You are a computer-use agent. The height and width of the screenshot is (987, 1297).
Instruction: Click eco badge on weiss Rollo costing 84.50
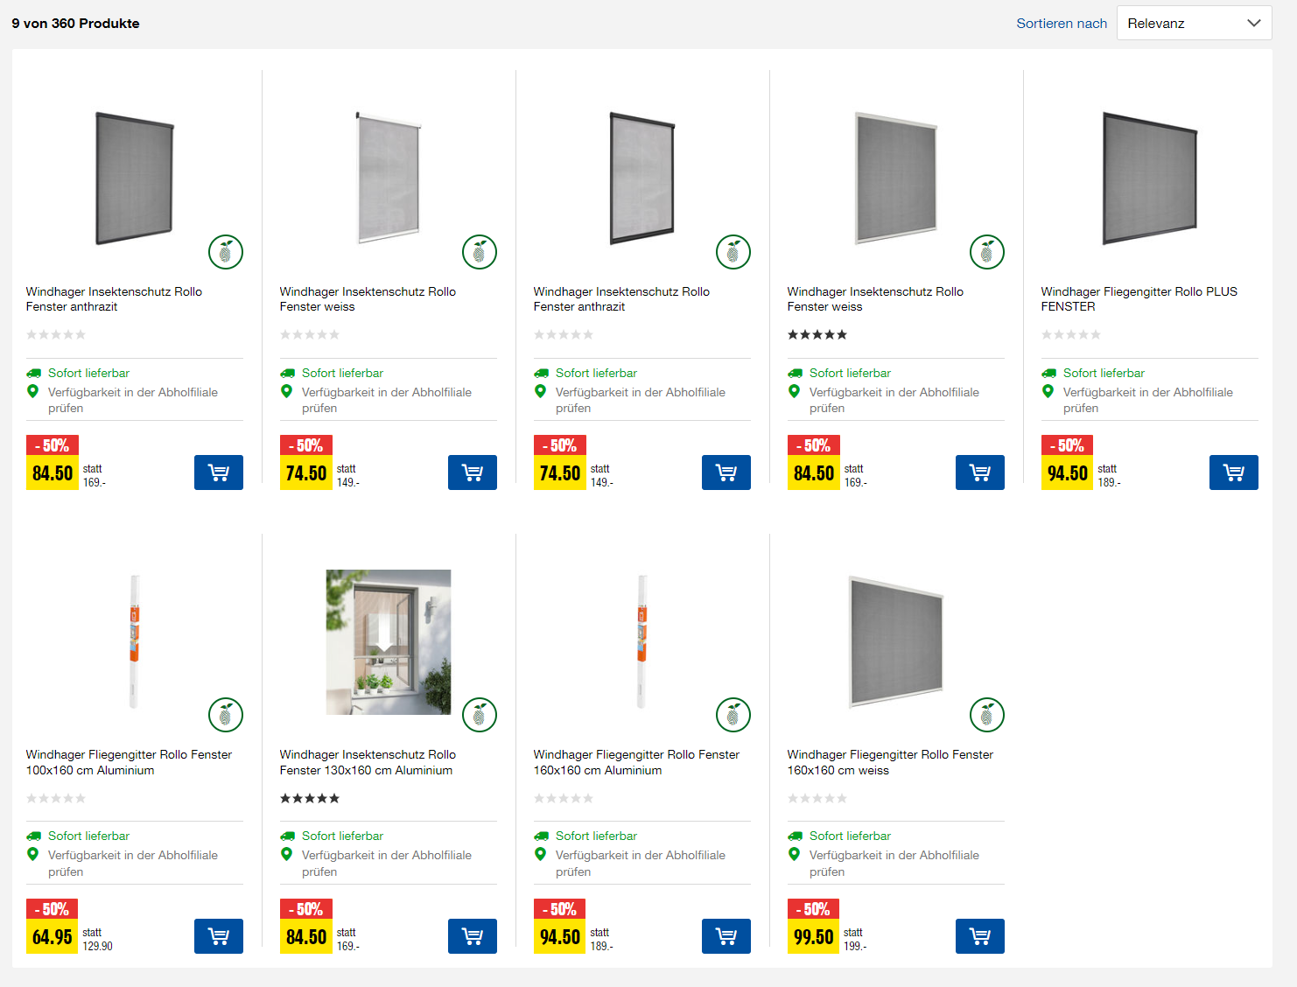(x=987, y=252)
